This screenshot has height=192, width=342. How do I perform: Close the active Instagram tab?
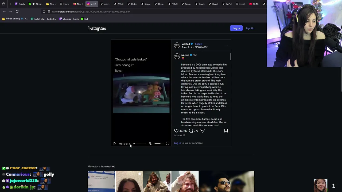(x=95, y=4)
